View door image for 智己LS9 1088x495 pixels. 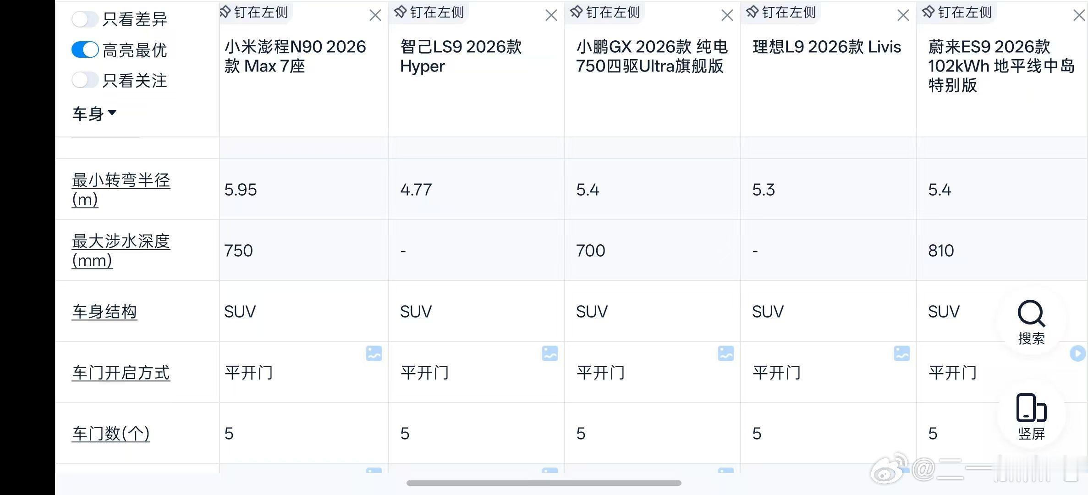click(550, 353)
